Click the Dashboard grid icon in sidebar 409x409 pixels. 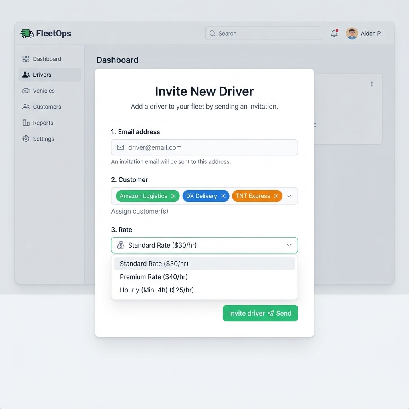pyautogui.click(x=26, y=59)
